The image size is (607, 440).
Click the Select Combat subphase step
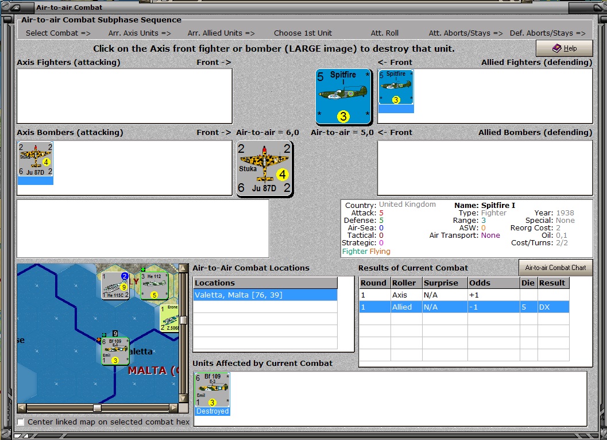pos(58,33)
